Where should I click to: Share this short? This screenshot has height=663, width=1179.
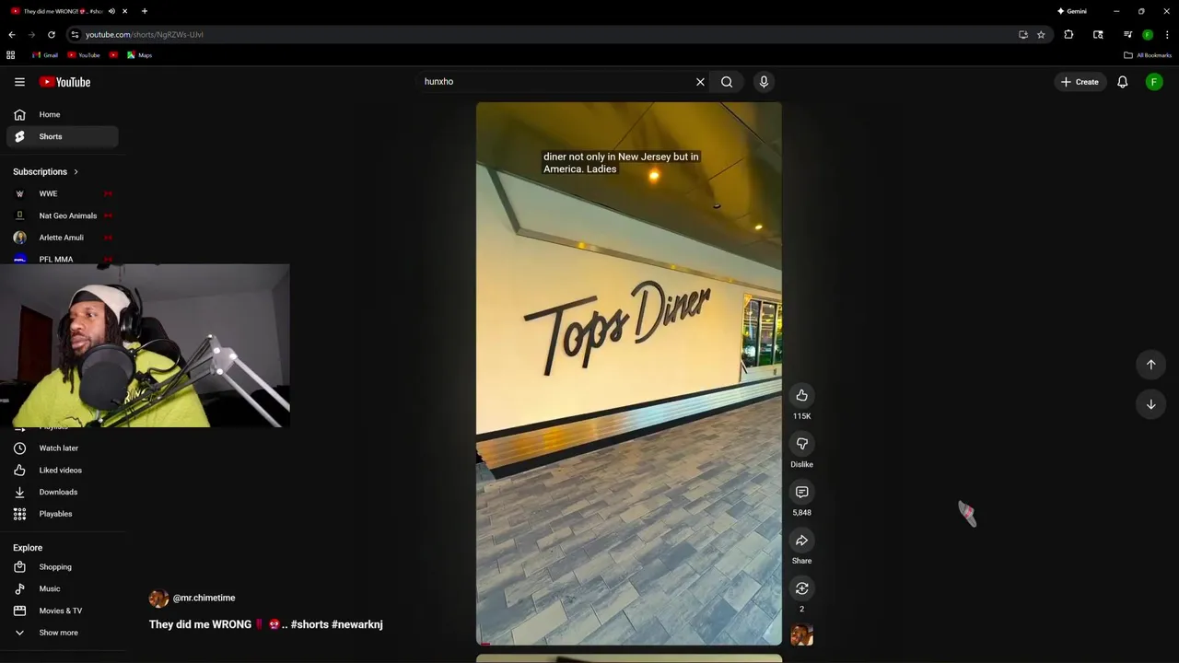[x=801, y=541]
